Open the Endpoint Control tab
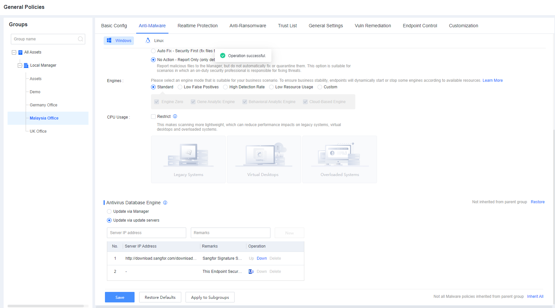Image resolution: width=555 pixels, height=308 pixels. coord(420,26)
